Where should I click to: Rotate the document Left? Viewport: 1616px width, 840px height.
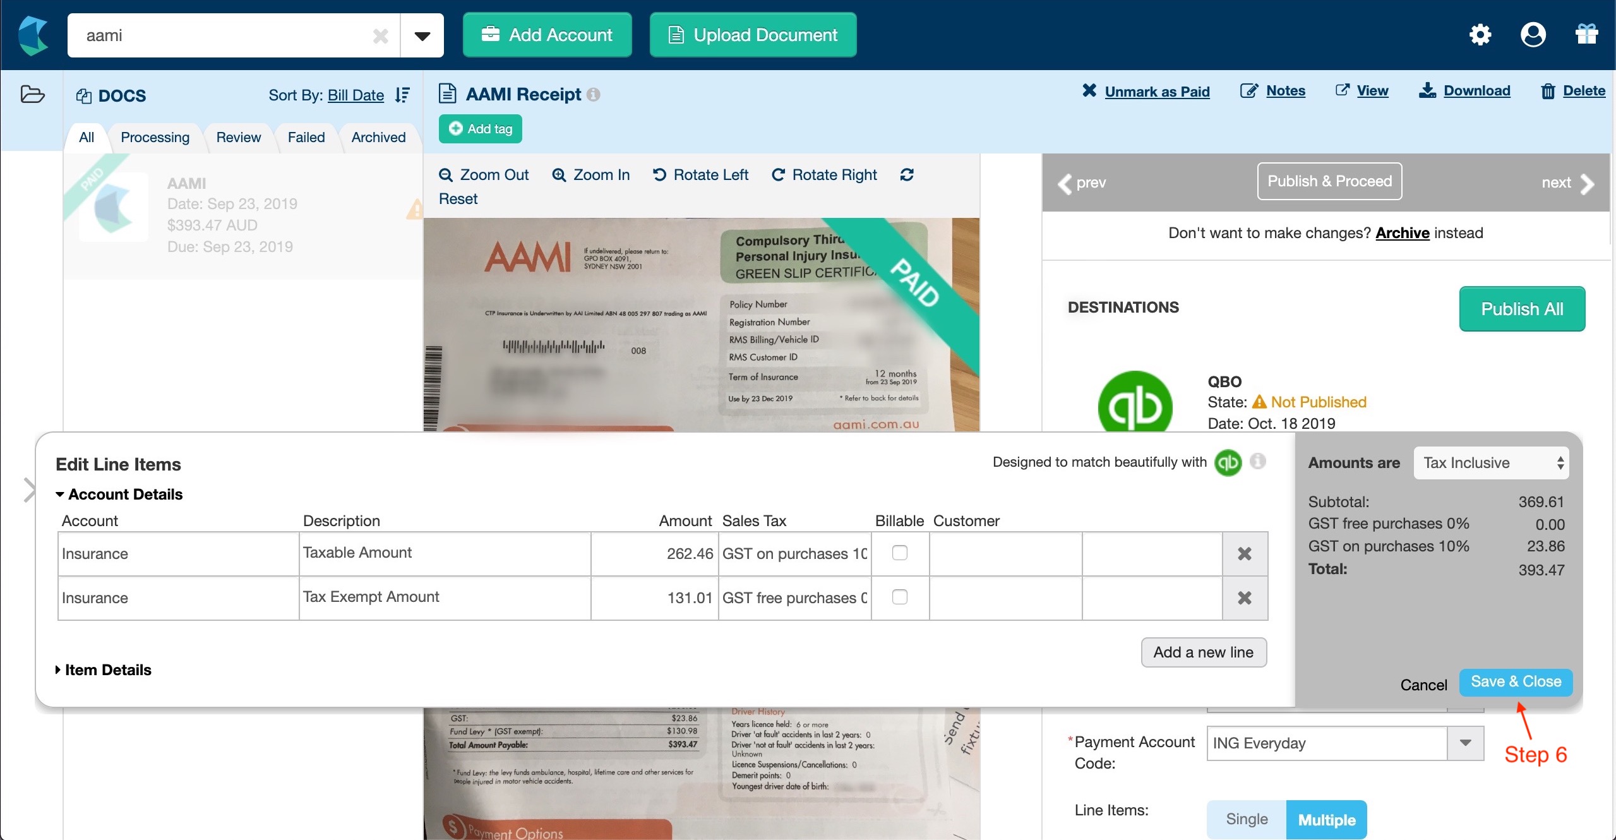click(700, 175)
